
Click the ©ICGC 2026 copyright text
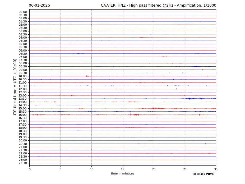pyautogui.click(x=203, y=174)
